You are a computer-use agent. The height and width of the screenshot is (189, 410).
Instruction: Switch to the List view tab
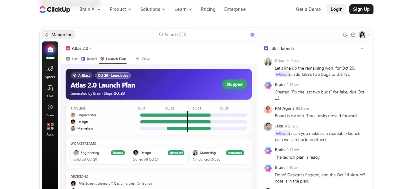pos(72,59)
